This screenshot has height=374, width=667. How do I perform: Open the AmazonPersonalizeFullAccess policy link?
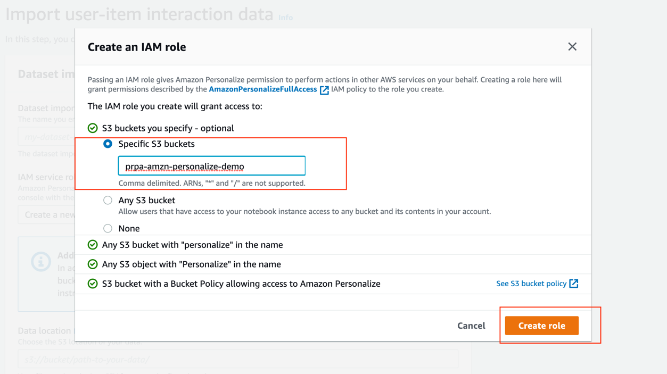[263, 89]
